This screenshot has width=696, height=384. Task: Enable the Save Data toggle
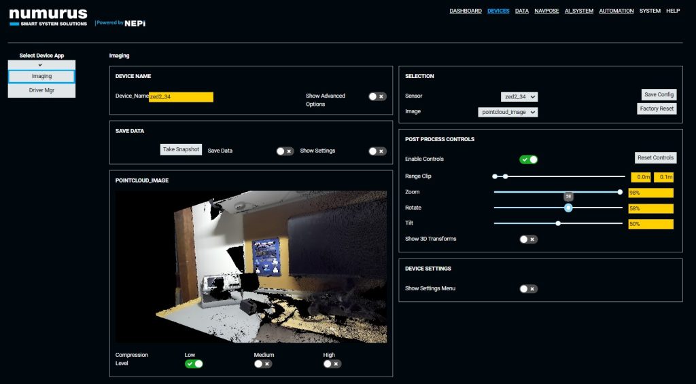[285, 151]
